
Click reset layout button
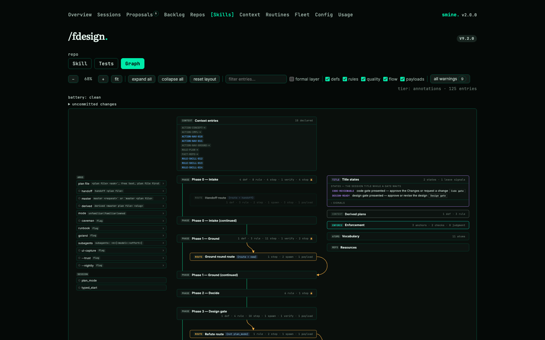tap(205, 79)
